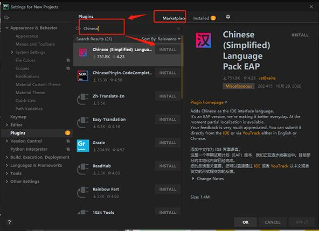Select Appearance in the settings tree
This screenshot has width=319, height=231.
26,36
